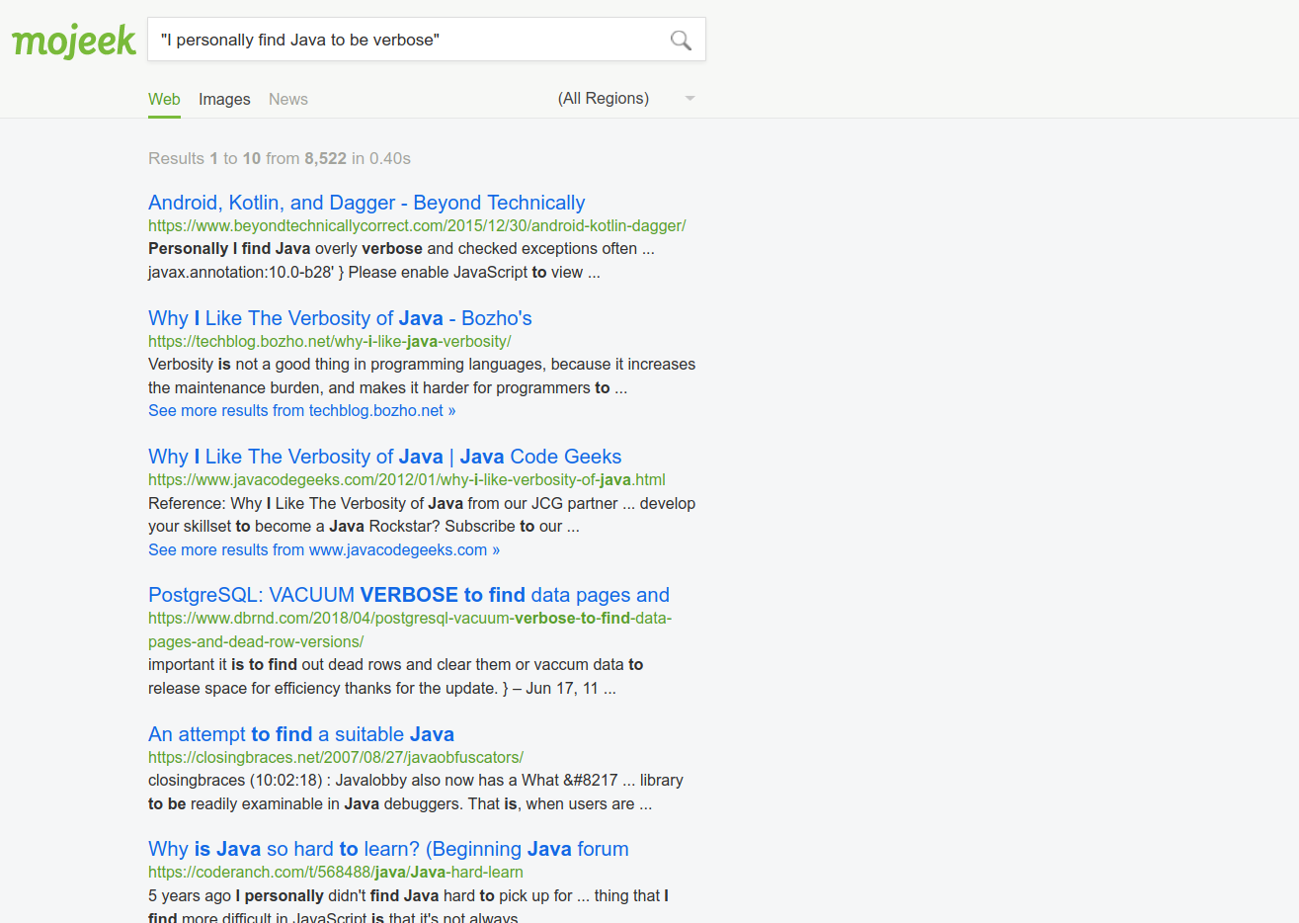Open PostgreSQL VACUUM VERBOSE result title
The width and height of the screenshot is (1299, 923).
click(409, 595)
